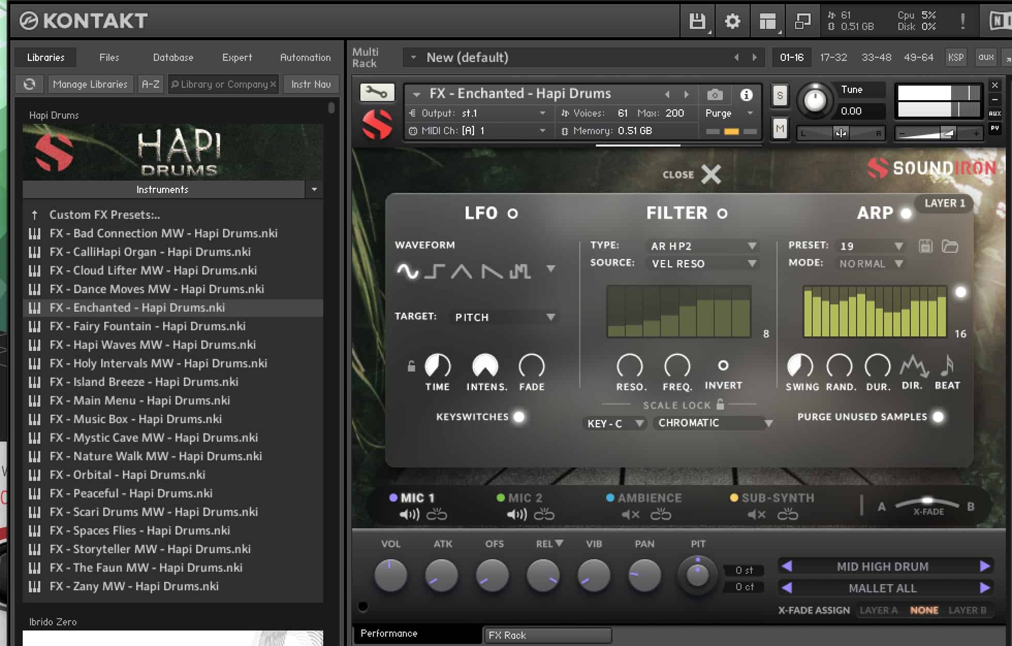Click the arp DIR direction icon

coord(913,366)
